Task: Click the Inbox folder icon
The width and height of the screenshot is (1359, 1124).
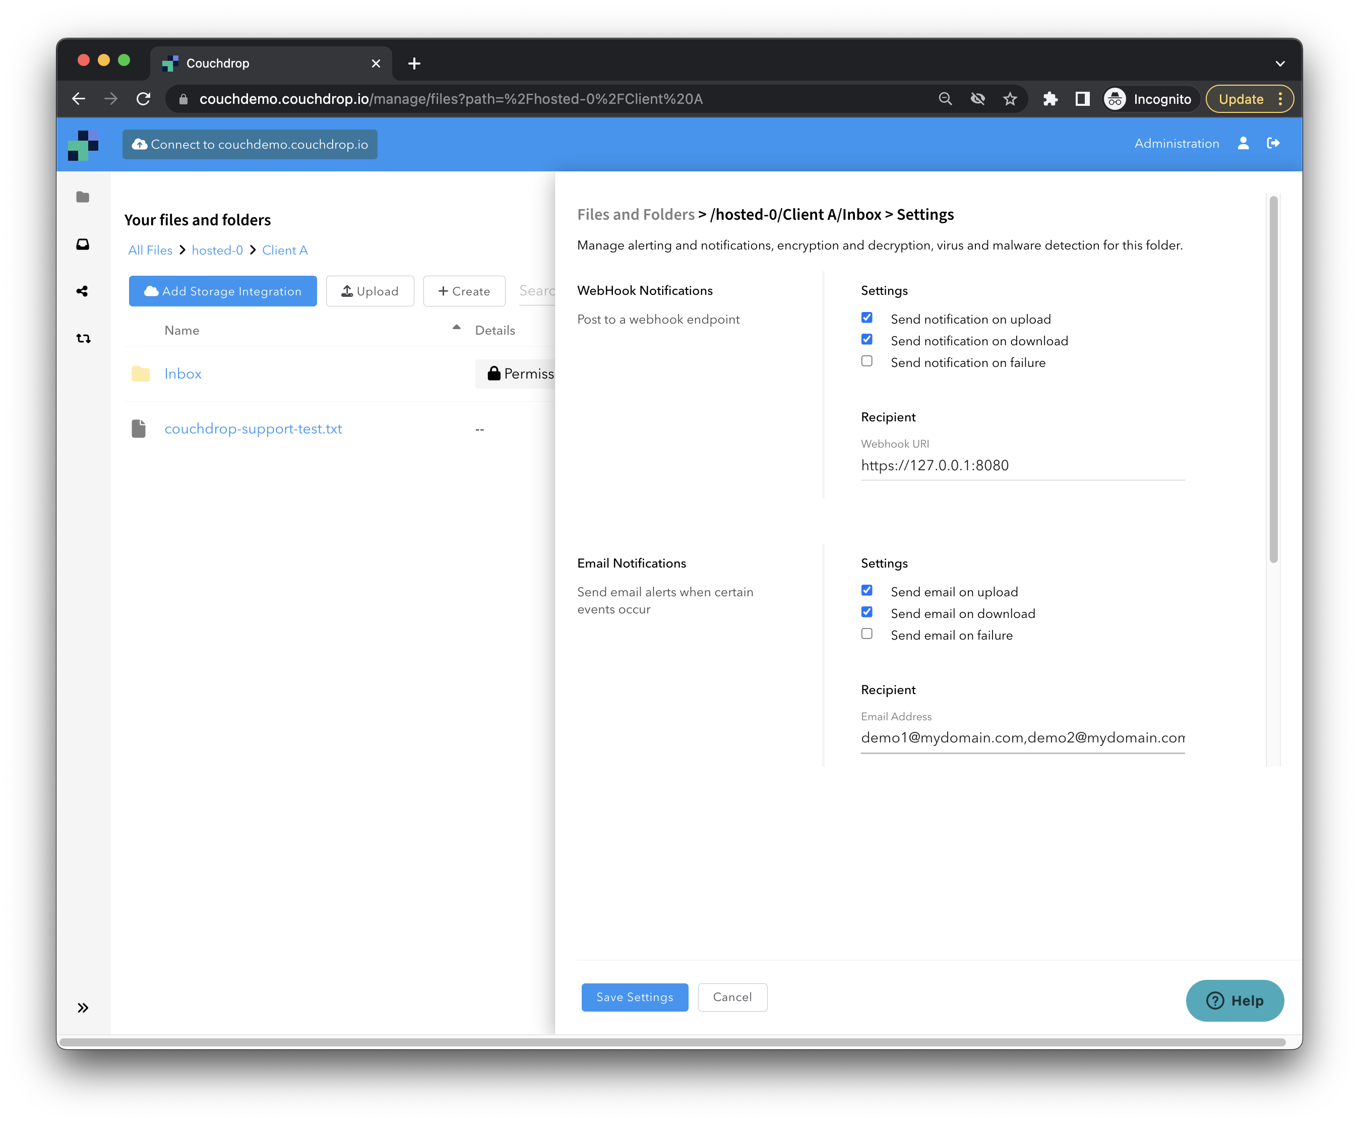Action: tap(141, 373)
